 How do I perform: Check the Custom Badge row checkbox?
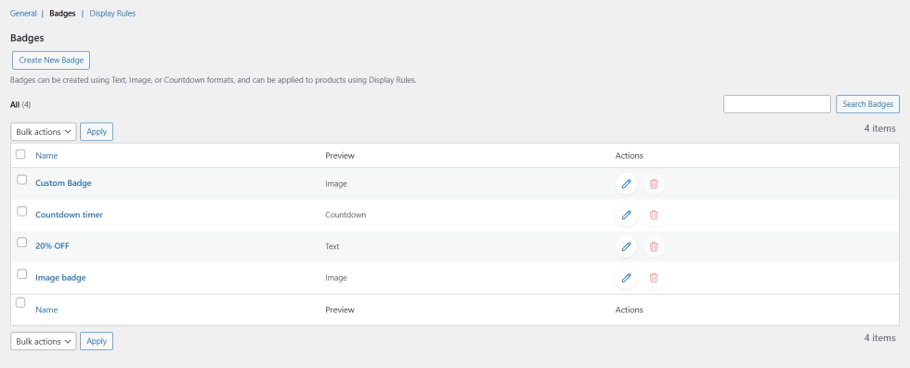22,180
